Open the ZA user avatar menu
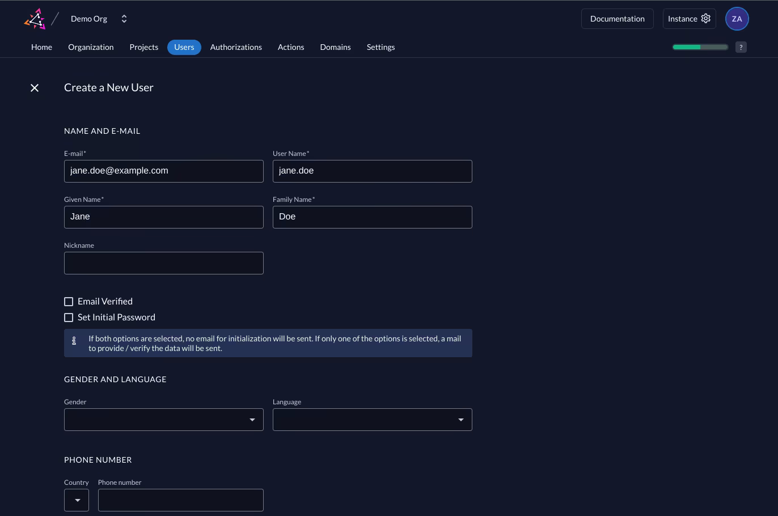This screenshot has width=778, height=516. [x=737, y=18]
